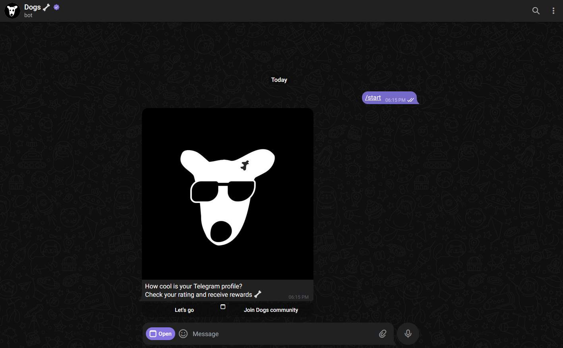Open the Dogs mascot image
This screenshot has height=348, width=563.
coord(228,194)
